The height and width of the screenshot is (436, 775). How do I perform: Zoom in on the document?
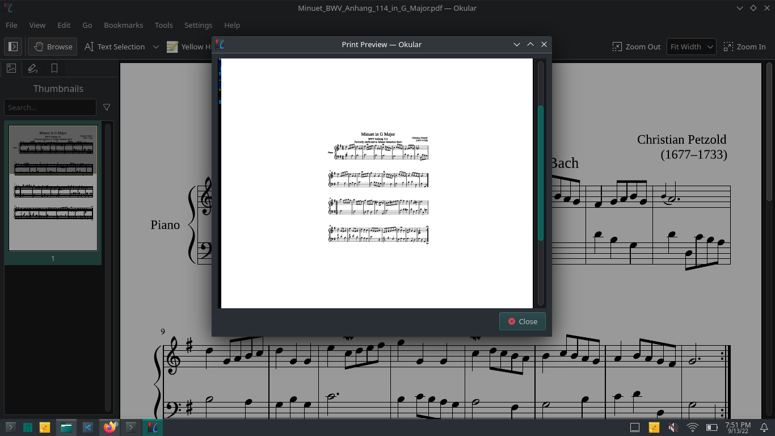pyautogui.click(x=745, y=47)
